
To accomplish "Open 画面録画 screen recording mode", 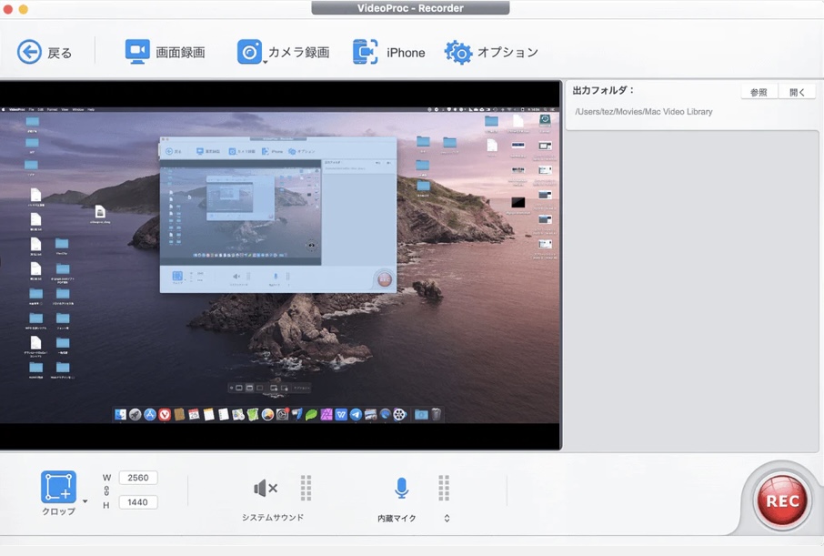I will (x=165, y=52).
